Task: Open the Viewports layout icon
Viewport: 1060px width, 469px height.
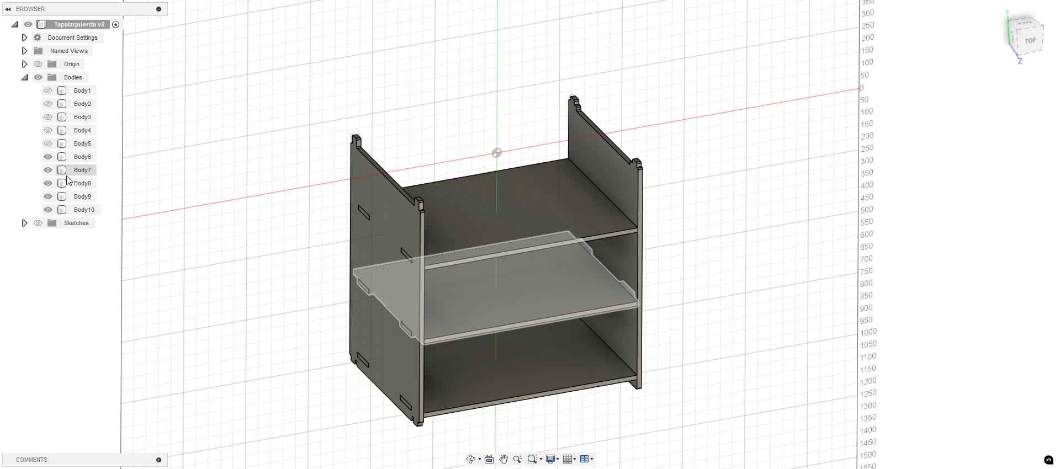Action: coord(584,459)
